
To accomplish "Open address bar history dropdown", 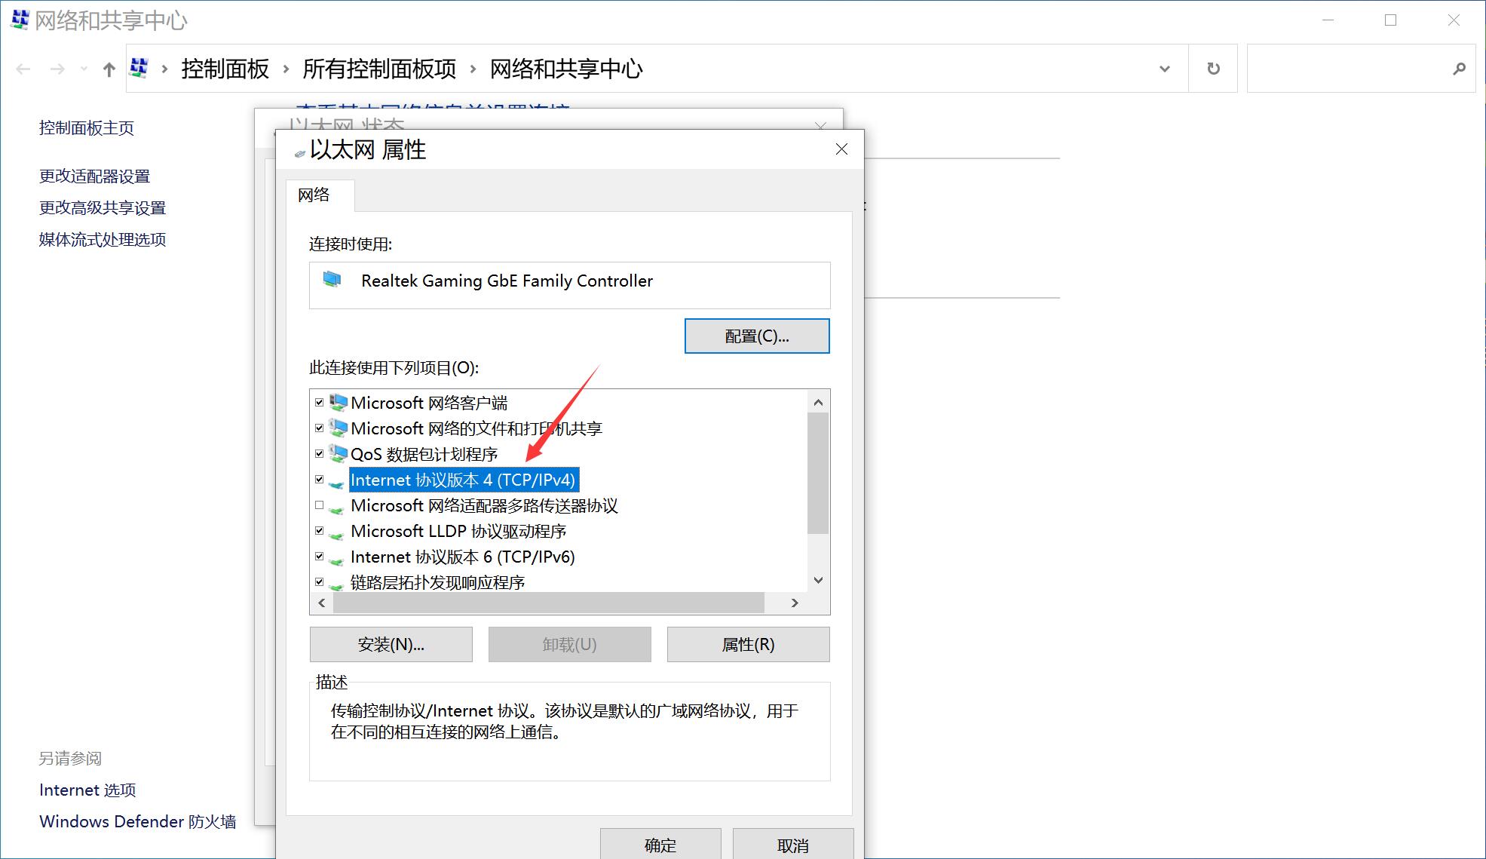I will [1165, 69].
